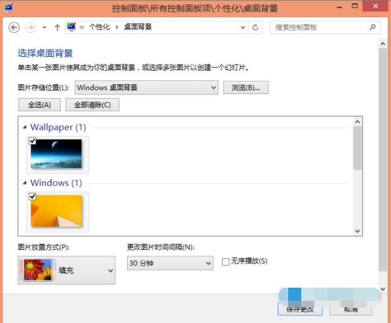This screenshot has width=391, height=323.
Task: Click the Wallpaper (1) group heading
Action: pos(58,127)
